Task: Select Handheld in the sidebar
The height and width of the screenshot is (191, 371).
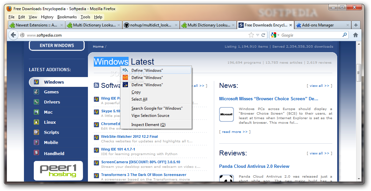Action: coord(54,153)
